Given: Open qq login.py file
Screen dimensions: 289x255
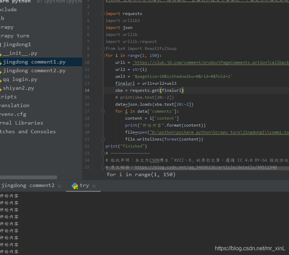Looking at the screenshot, I should pos(20,80).
